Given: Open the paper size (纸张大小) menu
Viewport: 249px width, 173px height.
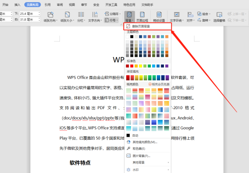Looking at the screenshot, I should (x=67, y=17).
